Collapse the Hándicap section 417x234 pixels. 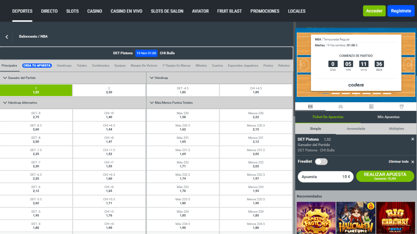tap(152, 78)
